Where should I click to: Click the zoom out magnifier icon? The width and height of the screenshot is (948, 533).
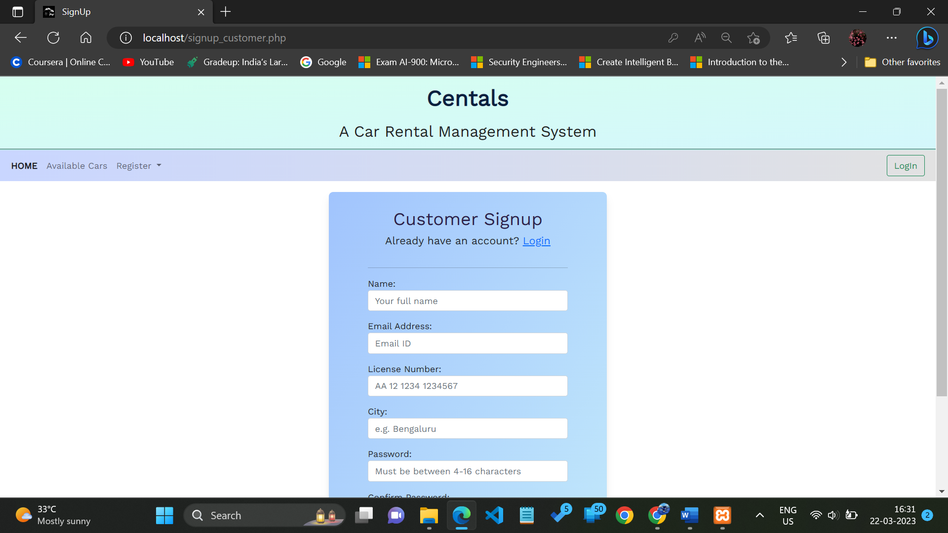726,38
